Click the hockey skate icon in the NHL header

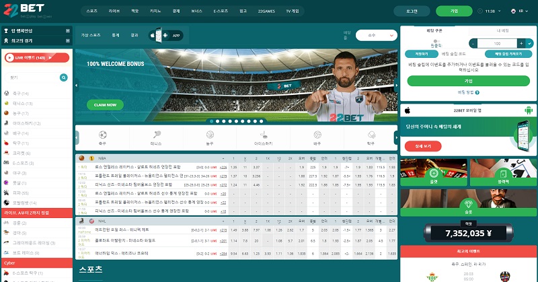coord(81,221)
